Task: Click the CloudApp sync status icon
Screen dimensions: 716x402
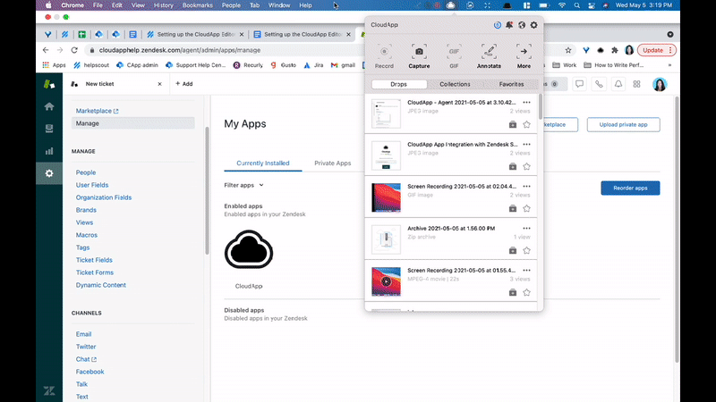Action: (x=498, y=25)
